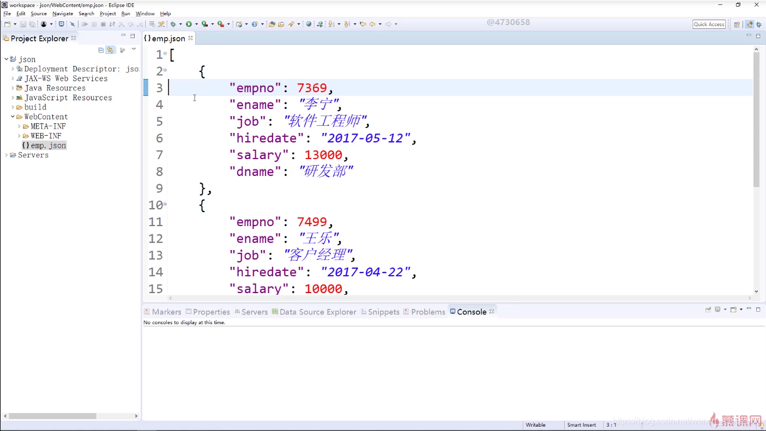Image resolution: width=766 pixels, height=431 pixels.
Task: Open the Window menu
Action: tap(145, 14)
